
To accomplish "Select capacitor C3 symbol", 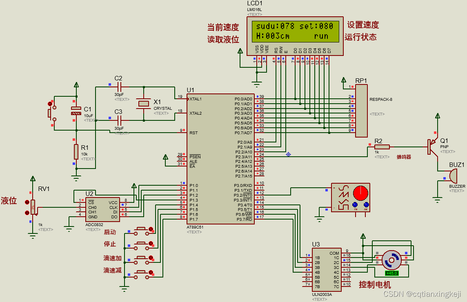I will coord(119,121).
